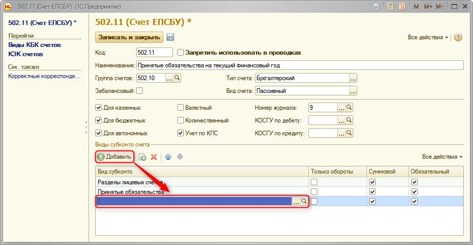Open the Тип счета selection ellipsis button
This screenshot has width=473, height=245.
tap(353, 78)
